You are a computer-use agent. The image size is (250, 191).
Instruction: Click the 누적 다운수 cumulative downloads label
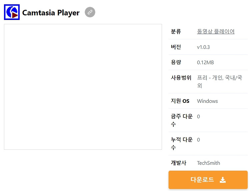pyautogui.click(x=182, y=143)
